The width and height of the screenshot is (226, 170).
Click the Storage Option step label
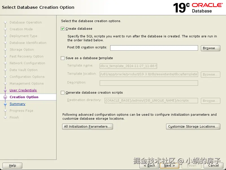point(22,50)
